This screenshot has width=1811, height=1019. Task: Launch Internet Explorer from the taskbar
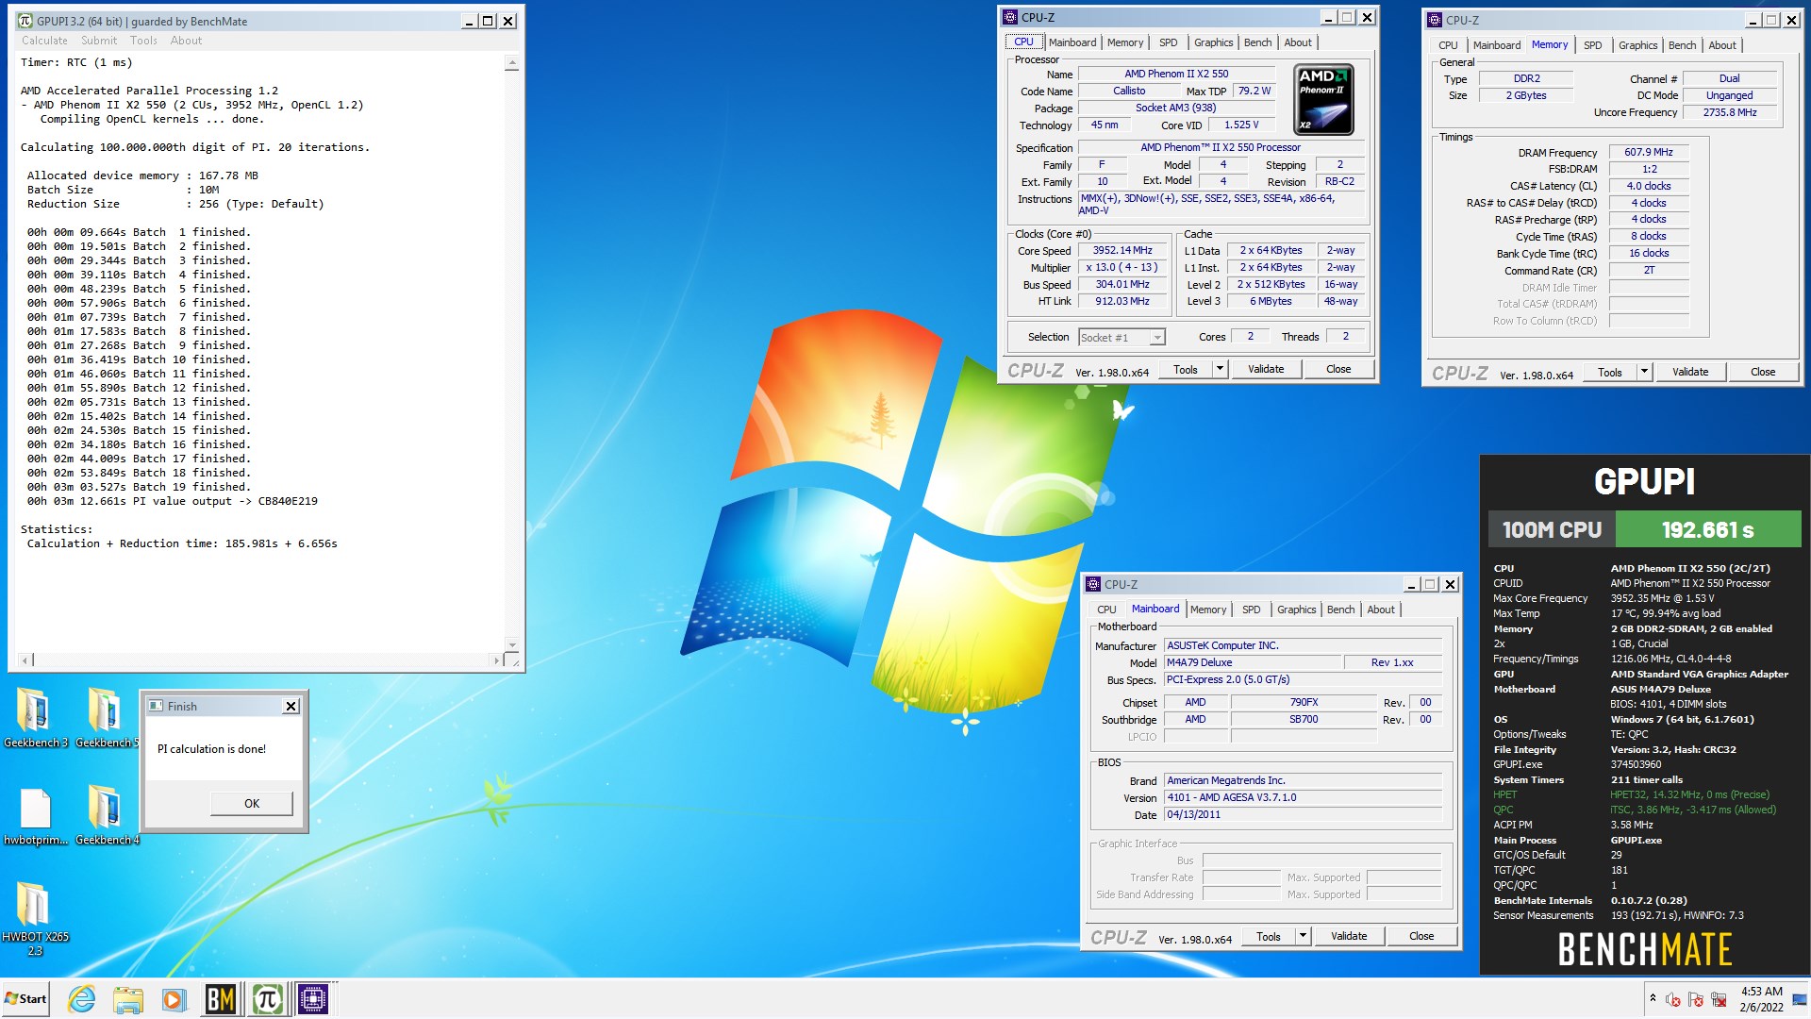(x=82, y=999)
